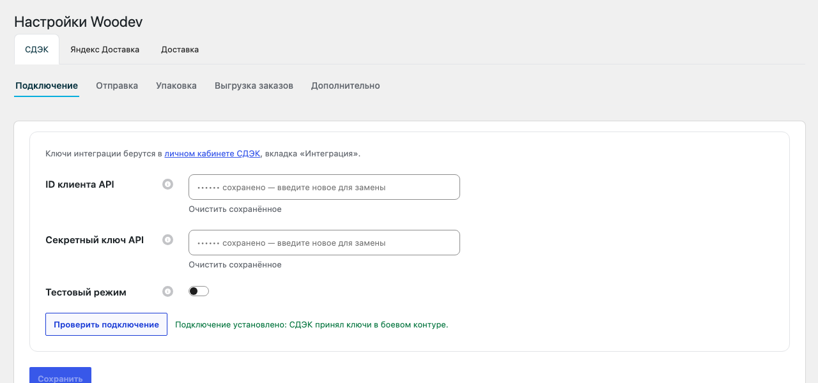Image resolution: width=818 pixels, height=383 pixels.
Task: Focus the Секретный ключ API input field
Action: pyautogui.click(x=324, y=243)
